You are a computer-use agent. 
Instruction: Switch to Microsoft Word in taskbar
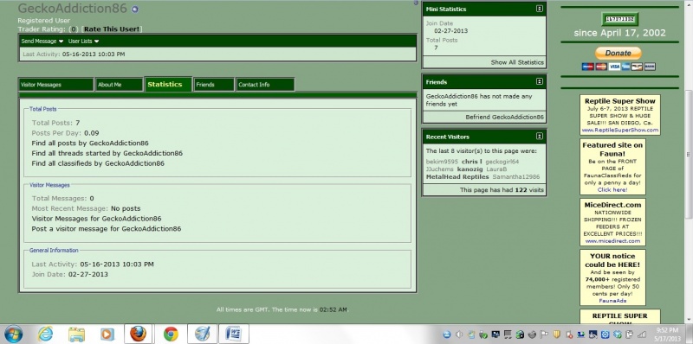[234, 334]
